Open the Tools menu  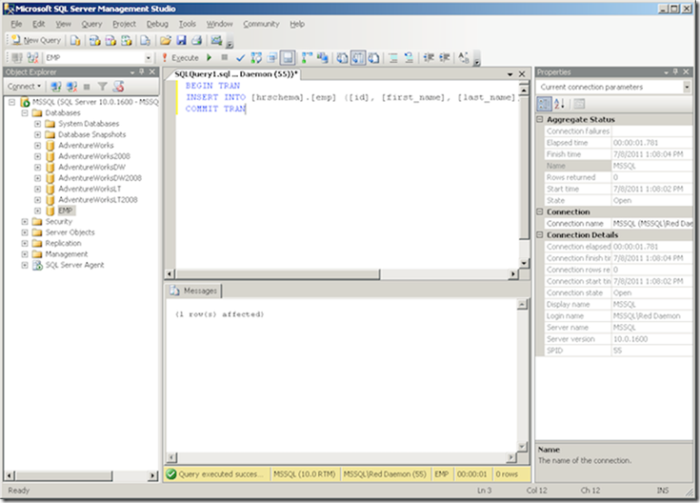click(x=188, y=24)
